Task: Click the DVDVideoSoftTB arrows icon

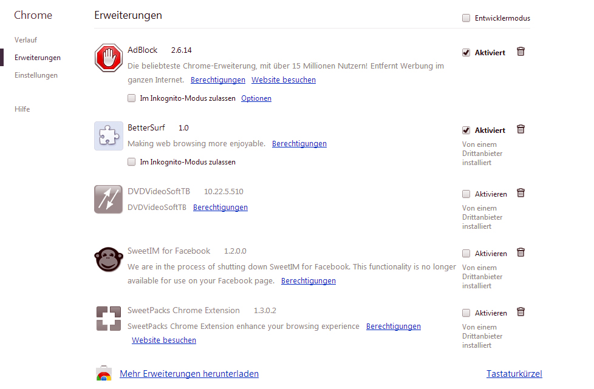Action: coord(108,200)
